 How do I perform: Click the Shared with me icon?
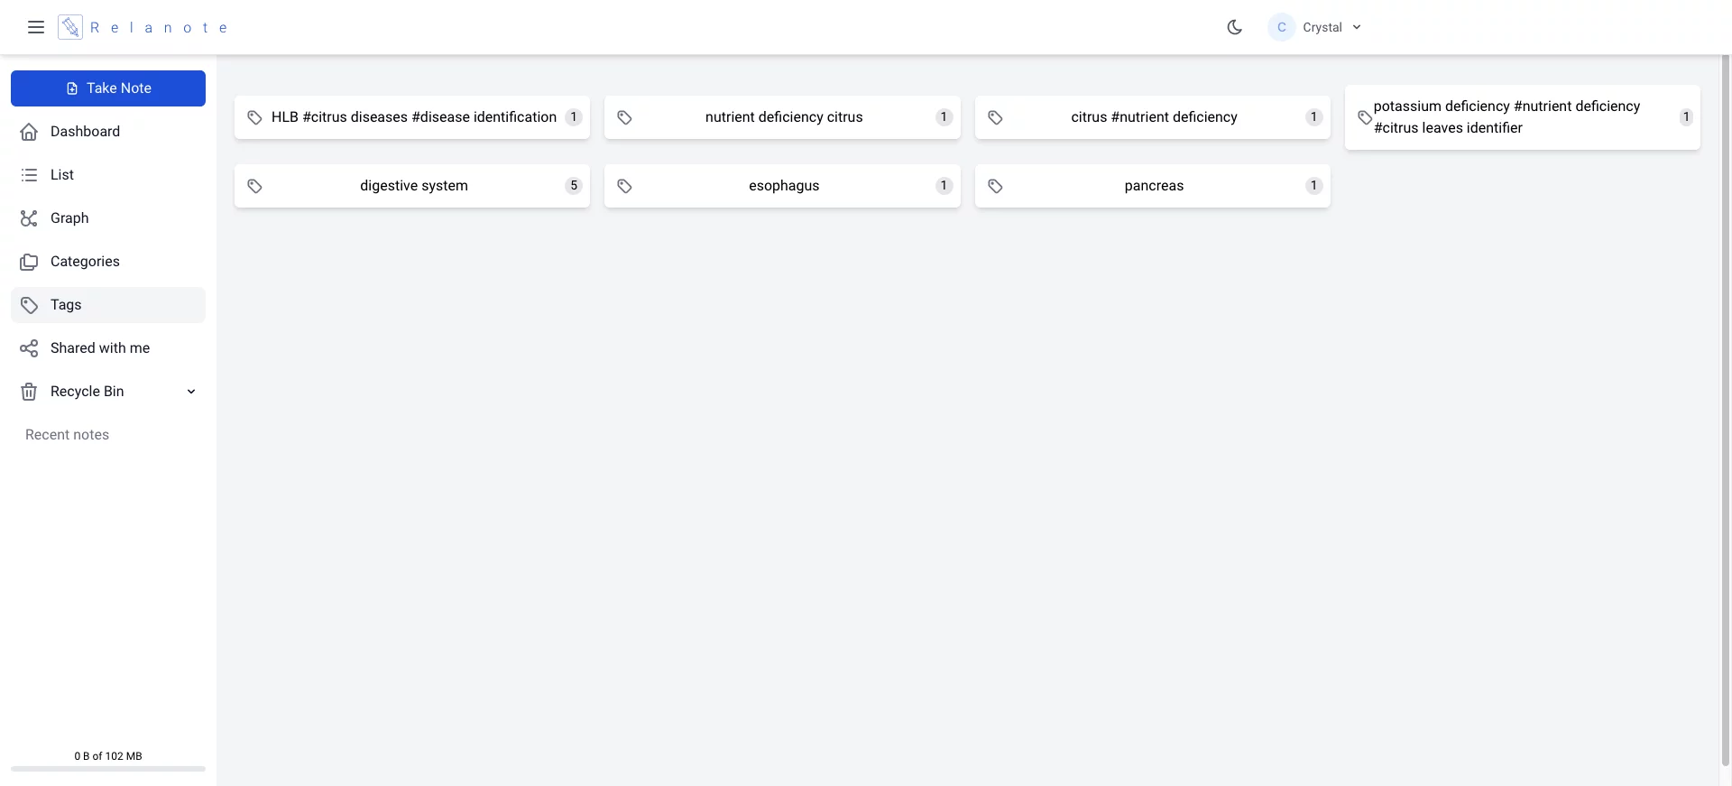[x=29, y=348]
